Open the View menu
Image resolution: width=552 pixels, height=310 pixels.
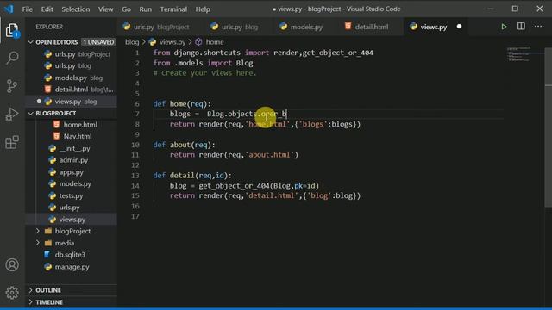coord(105,9)
